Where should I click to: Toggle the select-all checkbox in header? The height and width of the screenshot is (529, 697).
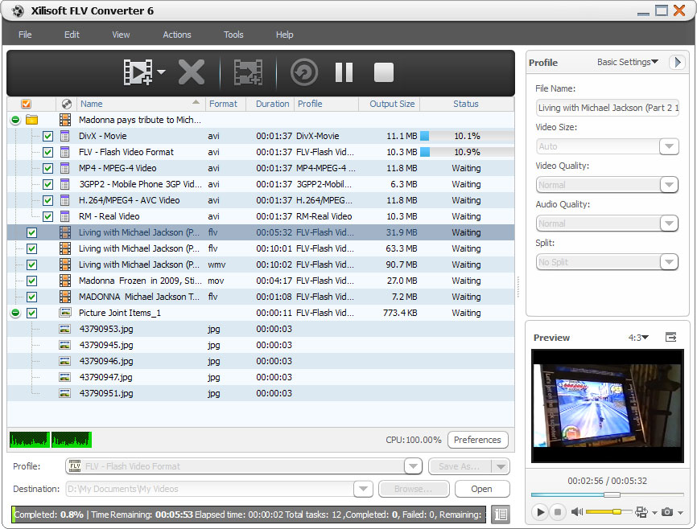tap(27, 104)
